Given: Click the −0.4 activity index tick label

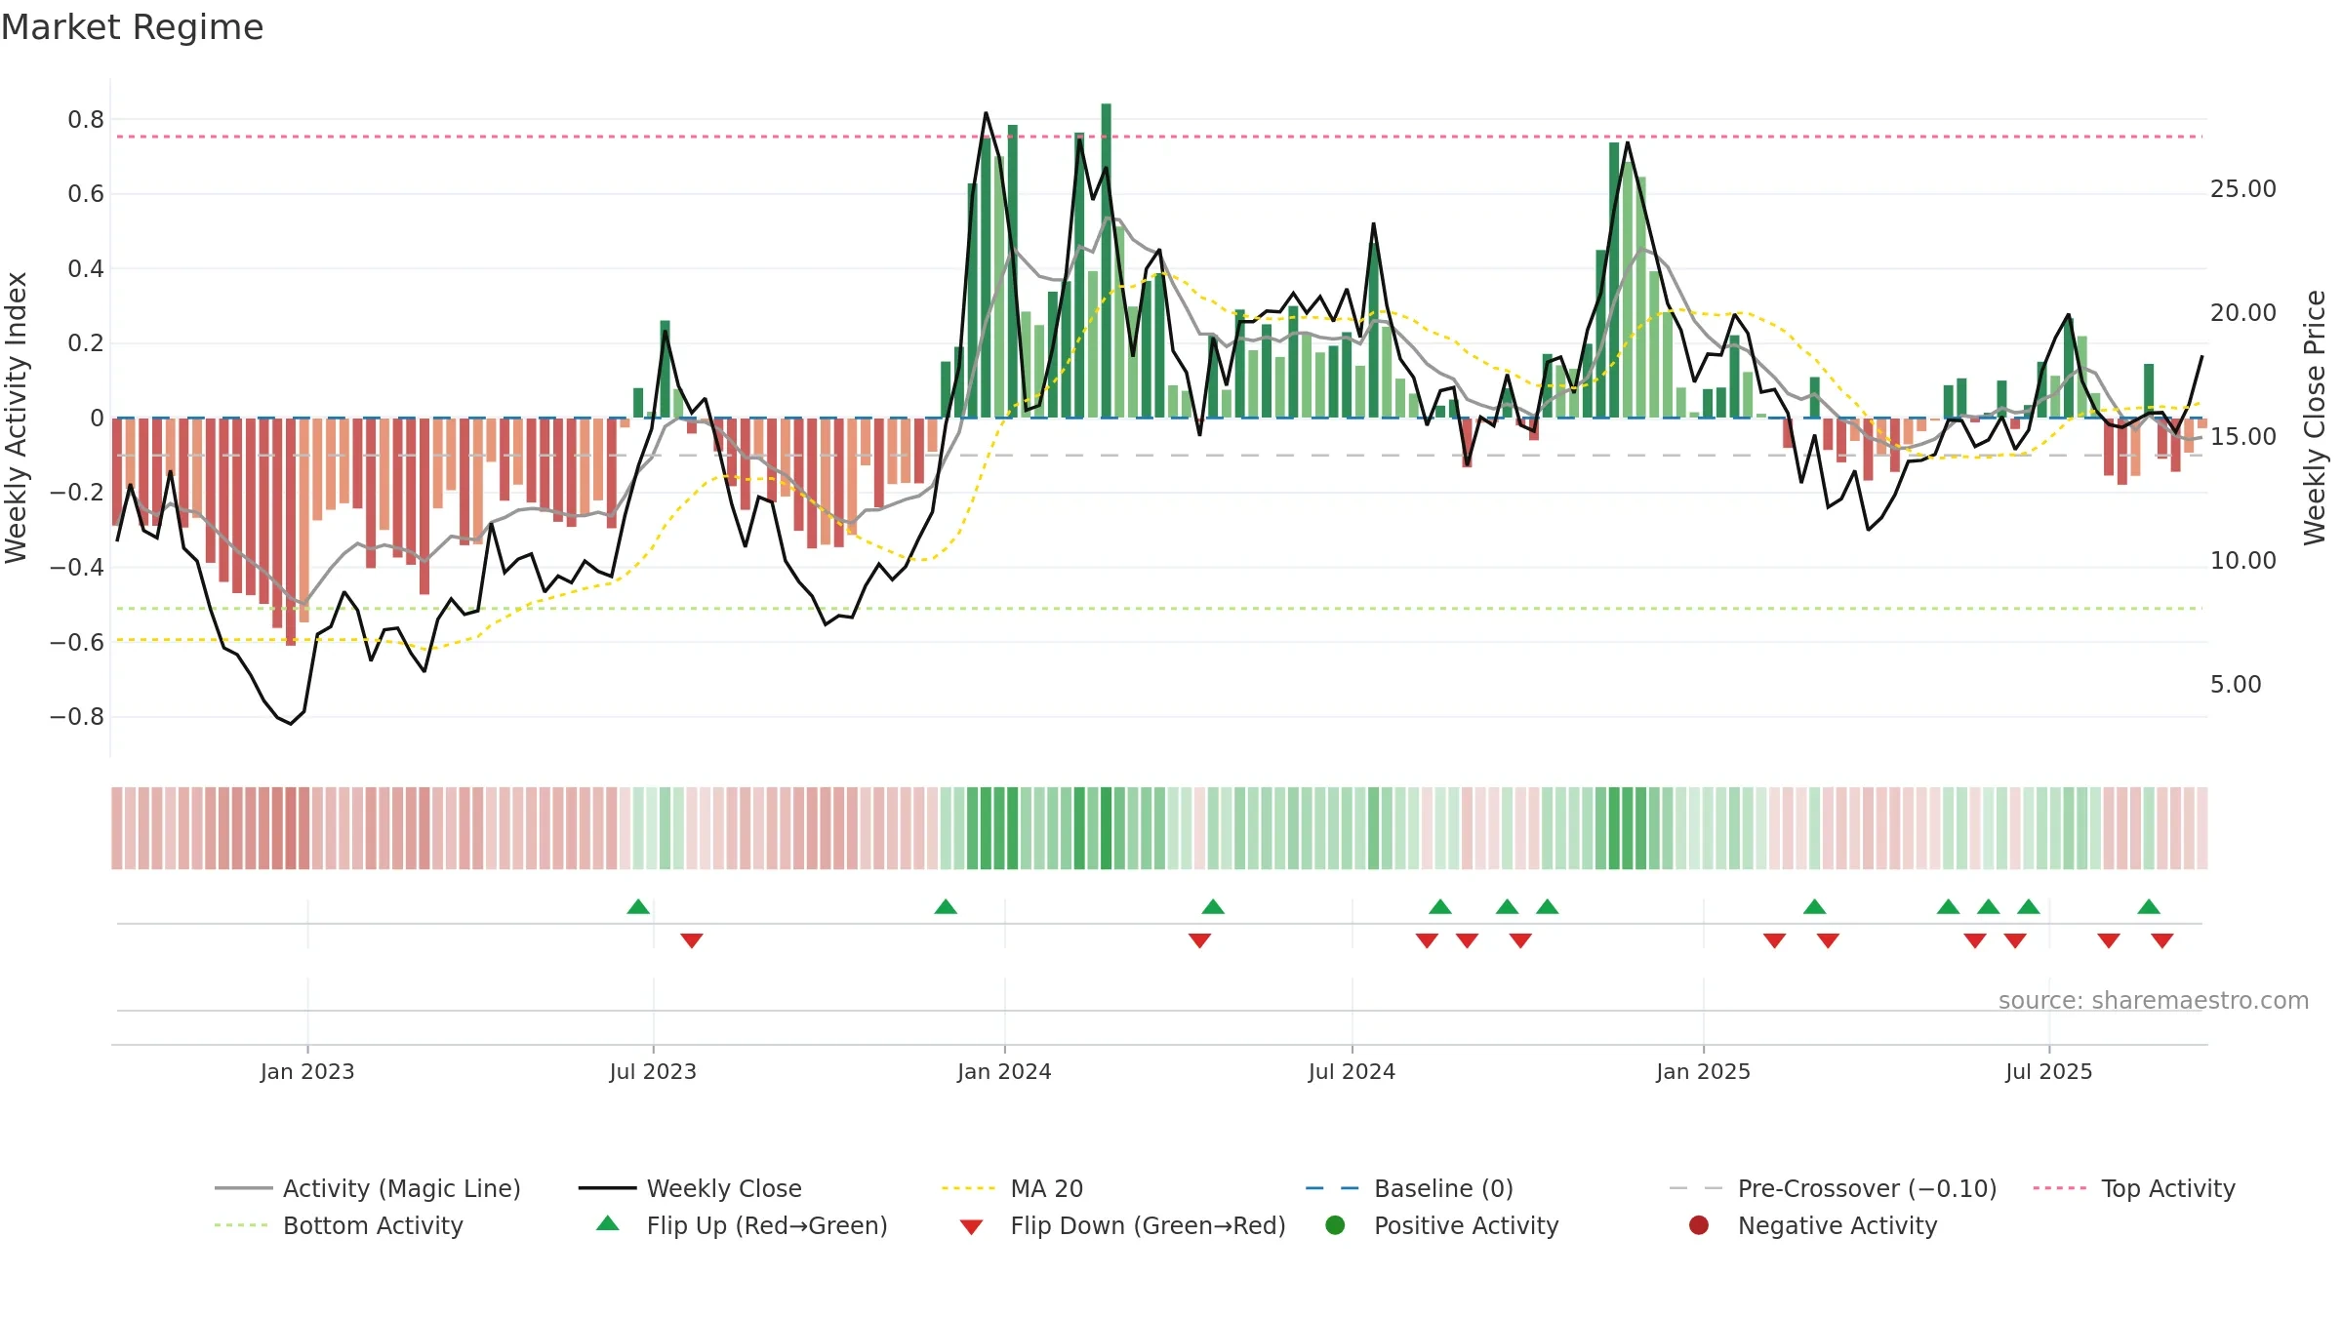Looking at the screenshot, I should 77,568.
